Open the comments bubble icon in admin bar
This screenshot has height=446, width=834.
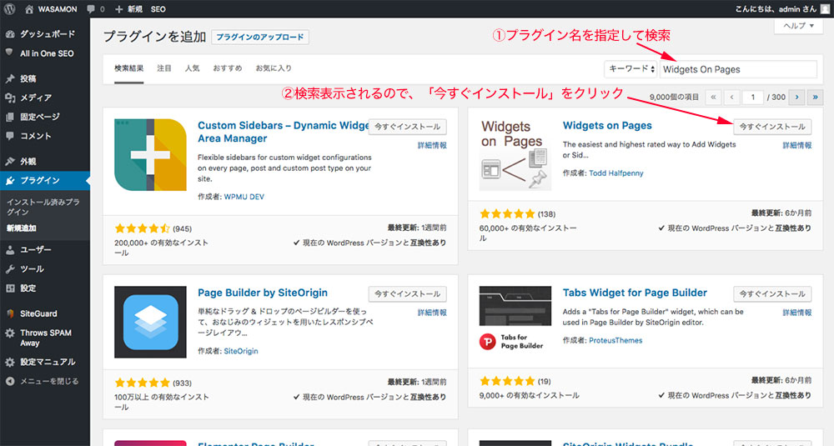click(91, 9)
